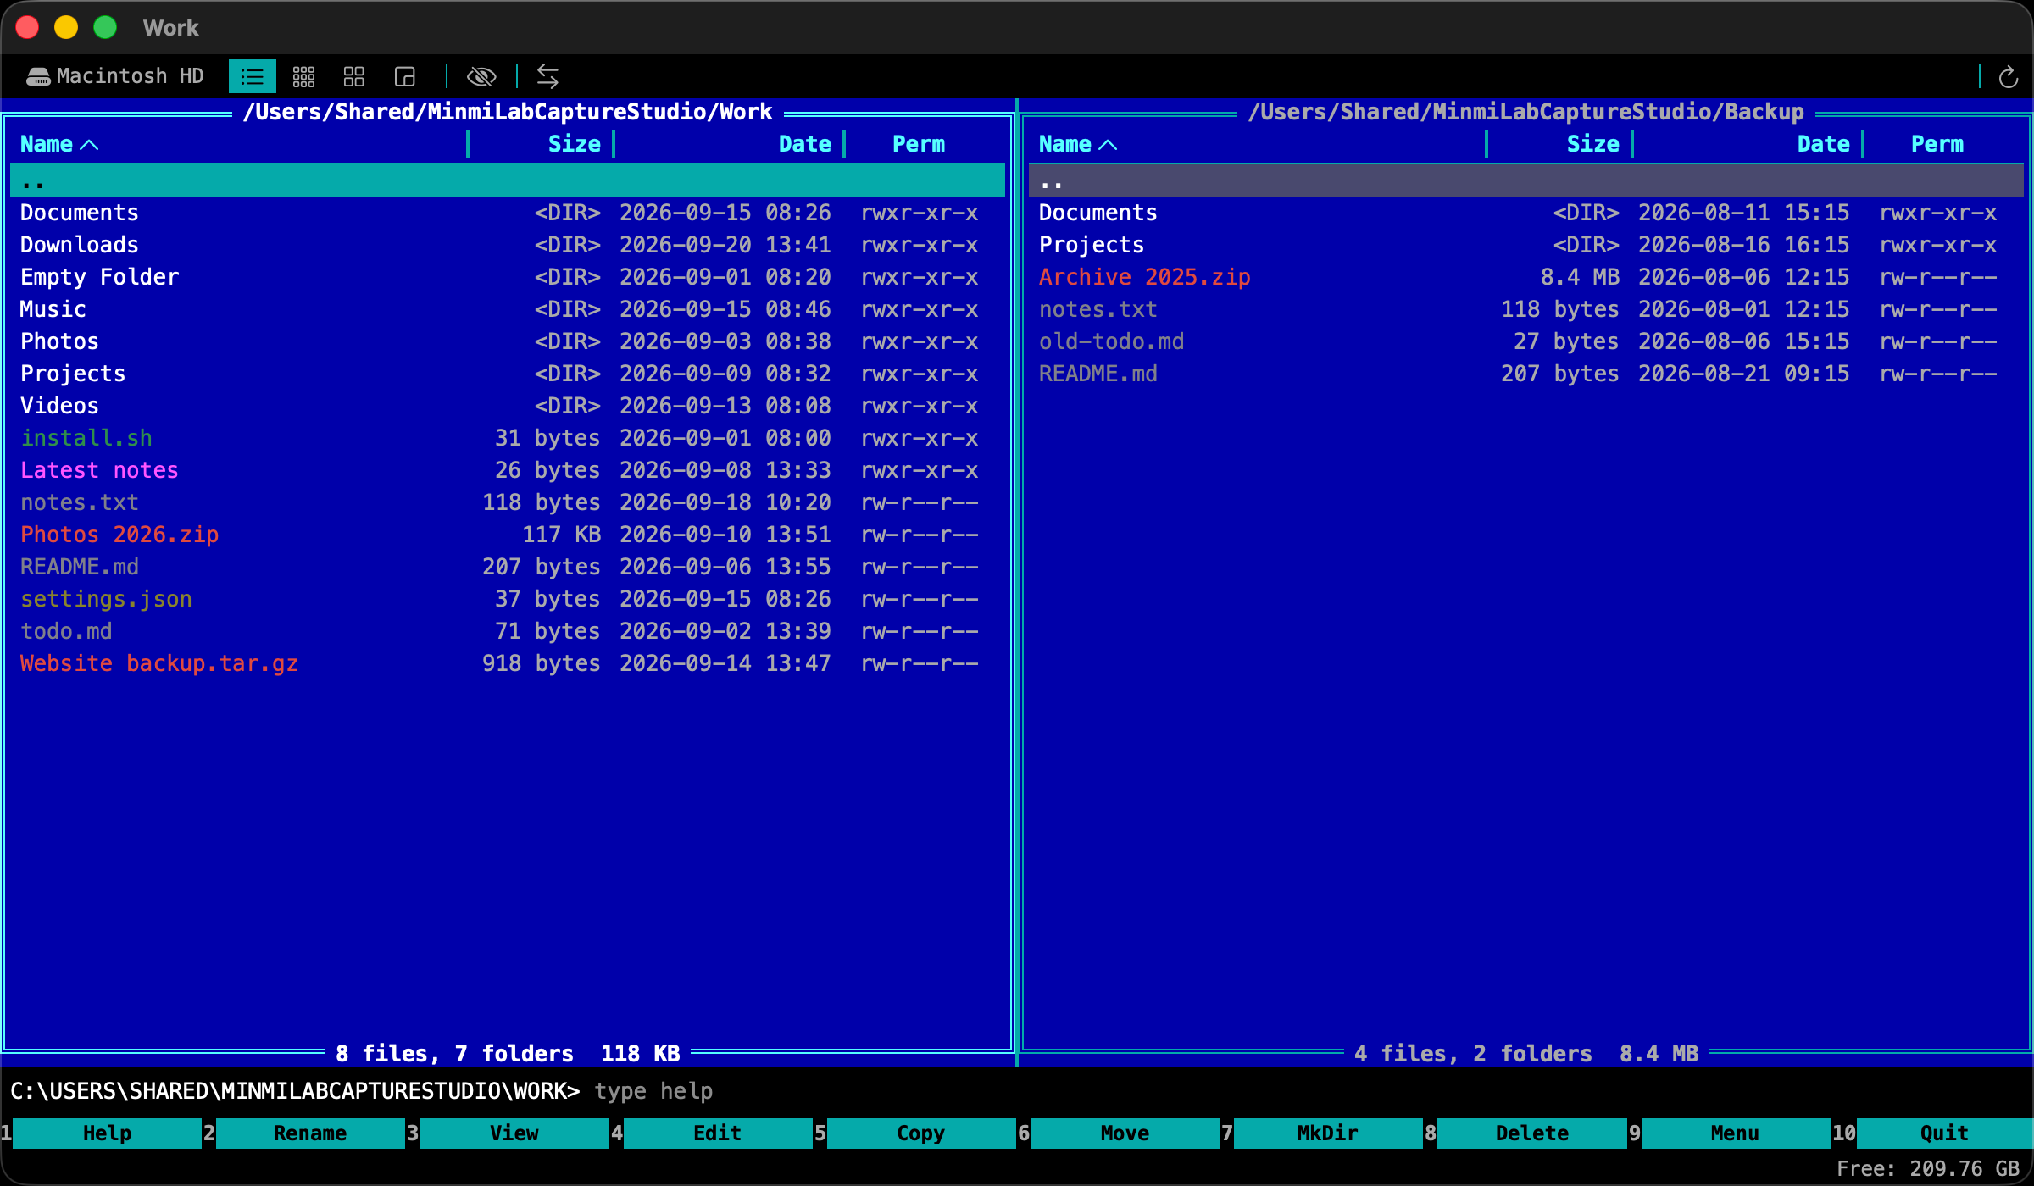
Task: Click the Rename function key button
Action: pyautogui.click(x=310, y=1133)
